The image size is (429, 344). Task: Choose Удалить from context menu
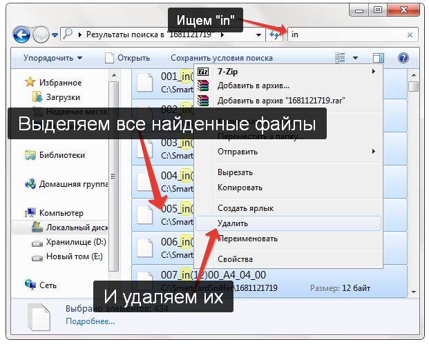(288, 223)
